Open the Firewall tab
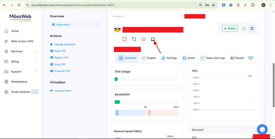The height and width of the screenshot is (139, 275). [237, 58]
